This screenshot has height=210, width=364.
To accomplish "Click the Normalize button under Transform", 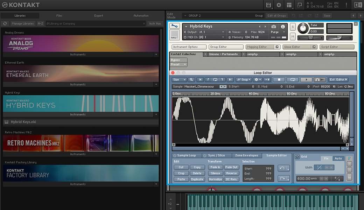I will click(x=215, y=179).
